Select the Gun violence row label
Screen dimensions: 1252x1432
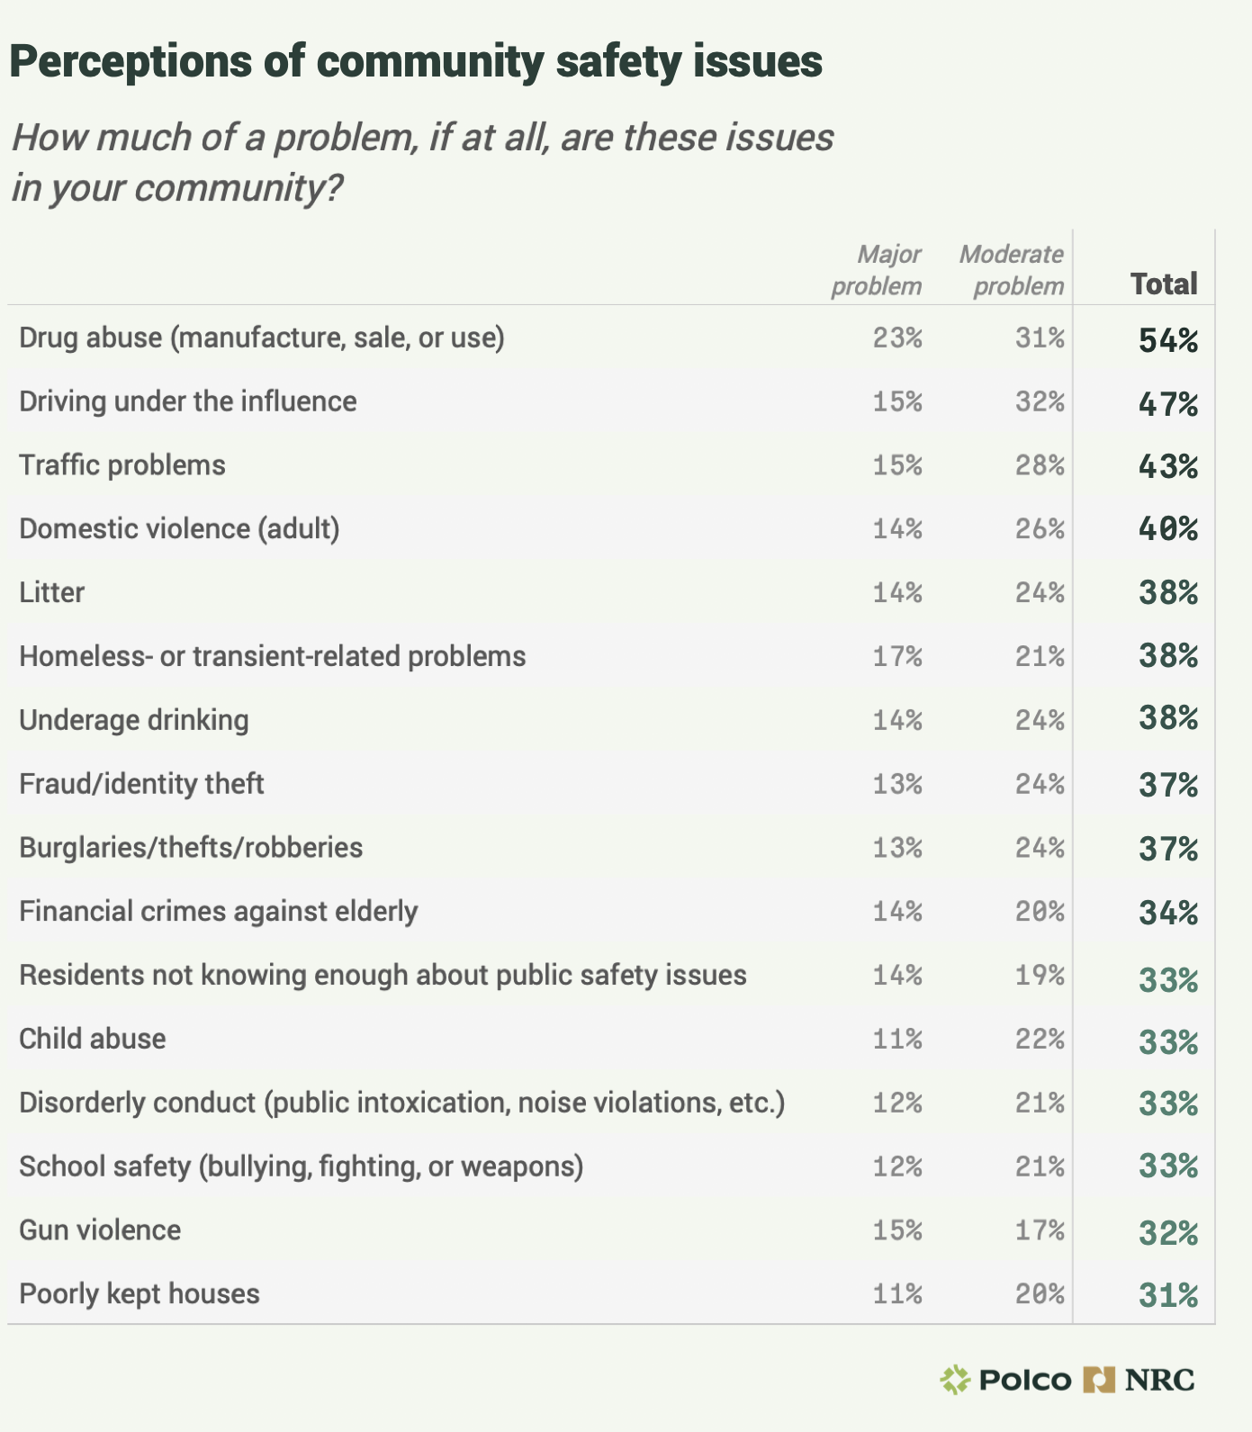[100, 1230]
